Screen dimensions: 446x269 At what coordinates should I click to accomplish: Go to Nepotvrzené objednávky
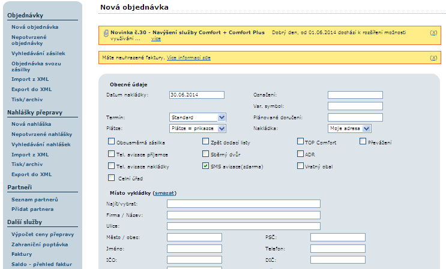point(29,40)
